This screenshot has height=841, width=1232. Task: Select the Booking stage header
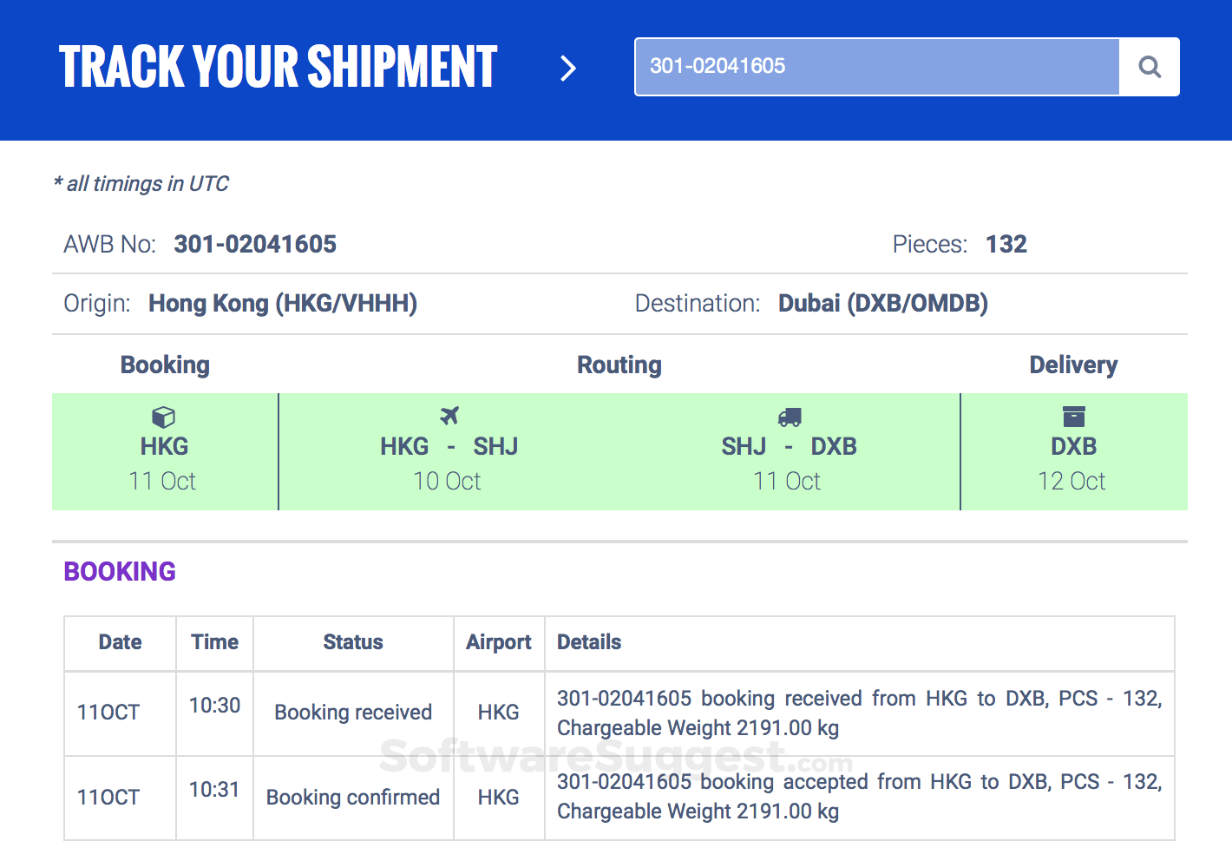click(x=165, y=365)
